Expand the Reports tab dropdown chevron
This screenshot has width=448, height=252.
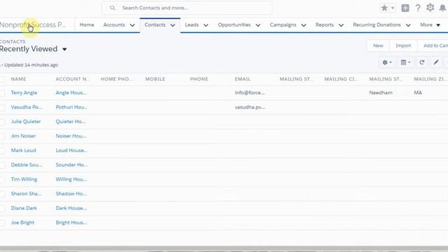(341, 25)
